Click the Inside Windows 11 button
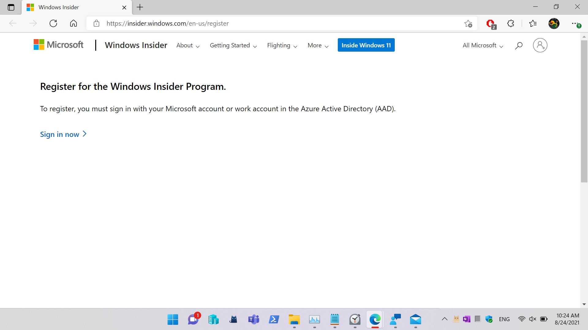Viewport: 588px width, 330px height. point(366,45)
